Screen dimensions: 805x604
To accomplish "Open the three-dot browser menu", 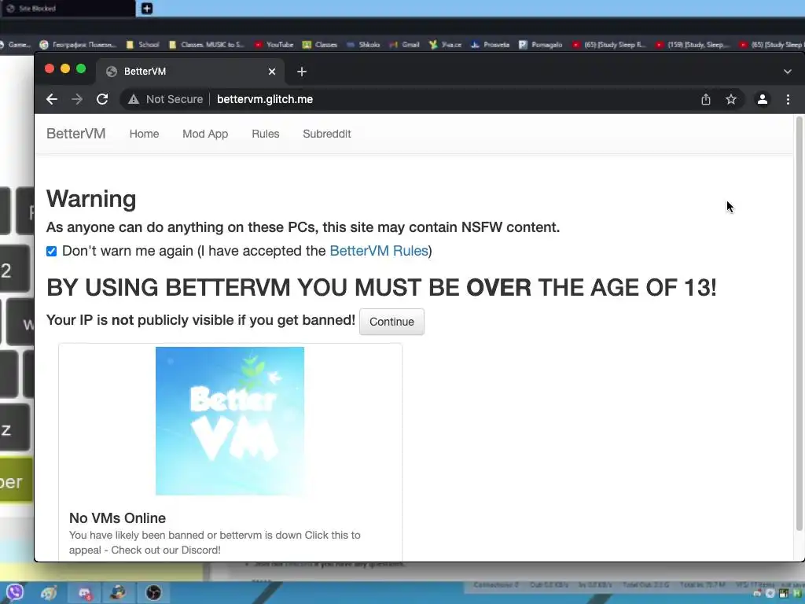I will coord(788,99).
